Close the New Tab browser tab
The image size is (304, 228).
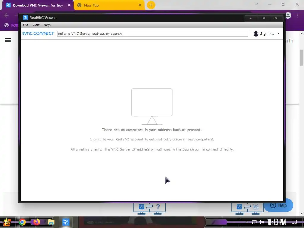[140, 5]
